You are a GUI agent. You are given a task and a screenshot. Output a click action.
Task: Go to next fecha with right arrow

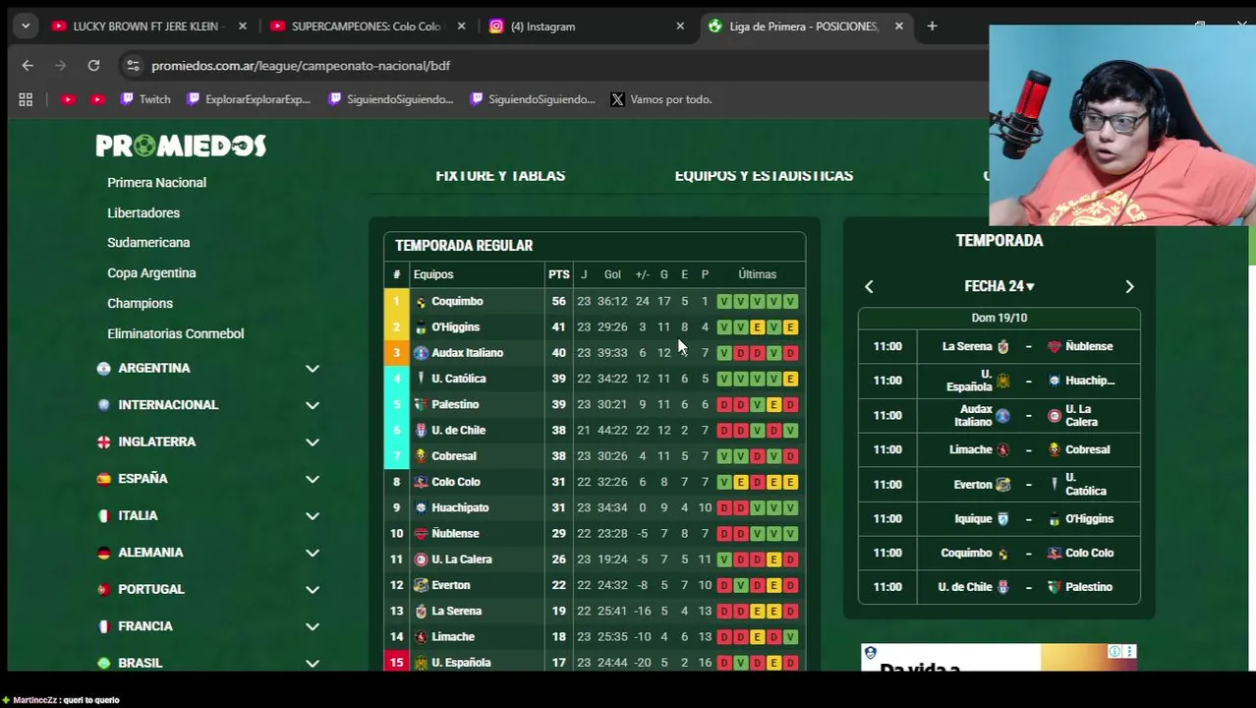(x=1129, y=286)
